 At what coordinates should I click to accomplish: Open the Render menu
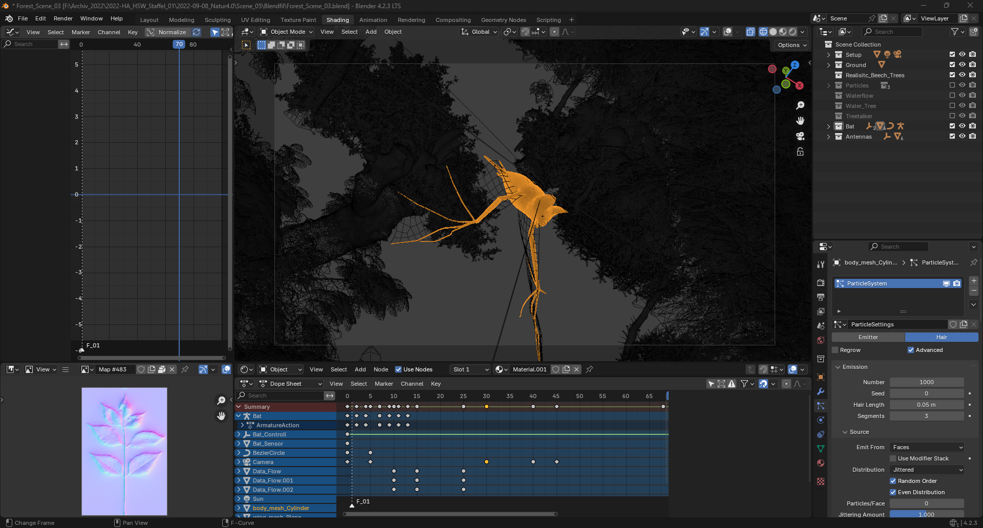point(63,18)
